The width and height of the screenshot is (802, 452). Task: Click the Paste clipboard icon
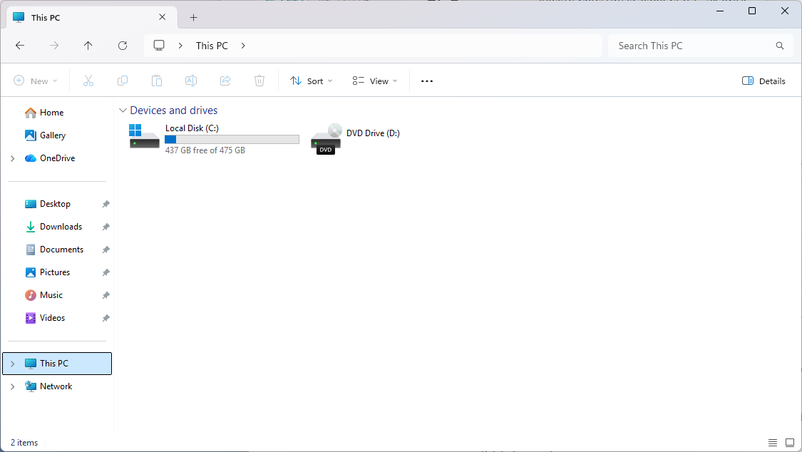coord(157,81)
